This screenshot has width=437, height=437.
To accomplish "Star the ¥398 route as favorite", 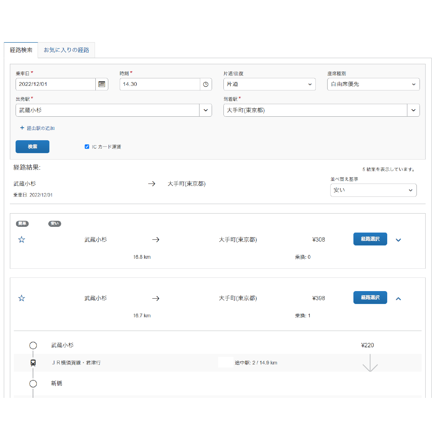I will pos(22,298).
